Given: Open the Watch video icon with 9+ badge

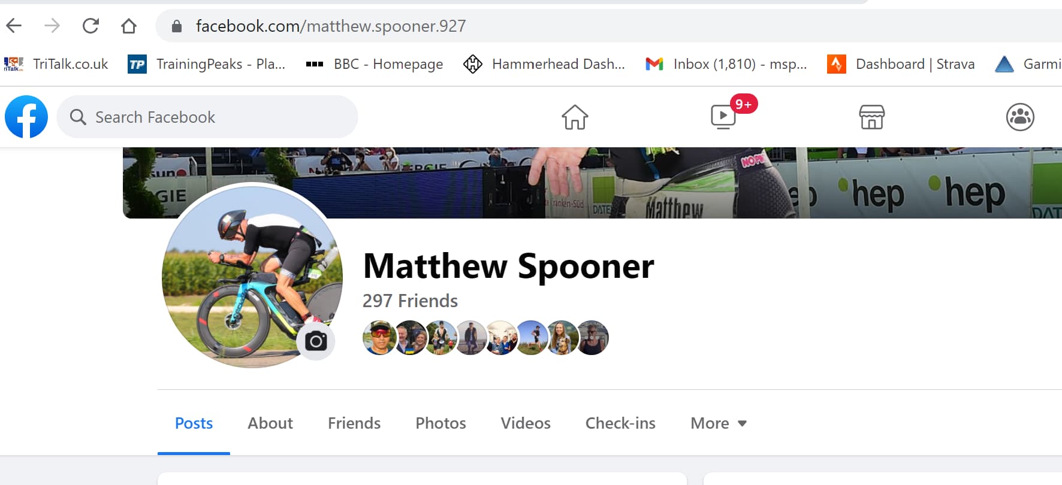Looking at the screenshot, I should [x=723, y=117].
